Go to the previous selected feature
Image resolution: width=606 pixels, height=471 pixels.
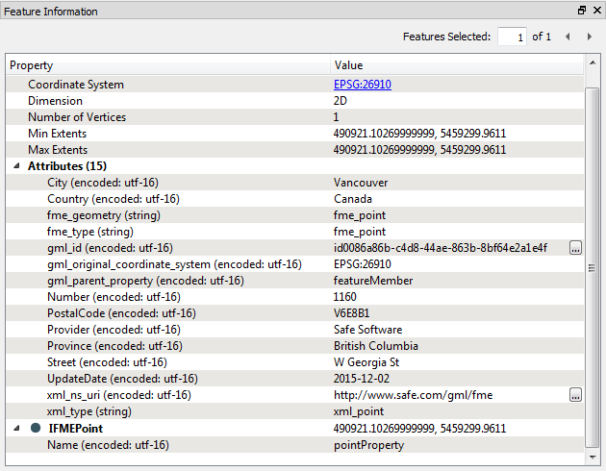[x=568, y=37]
